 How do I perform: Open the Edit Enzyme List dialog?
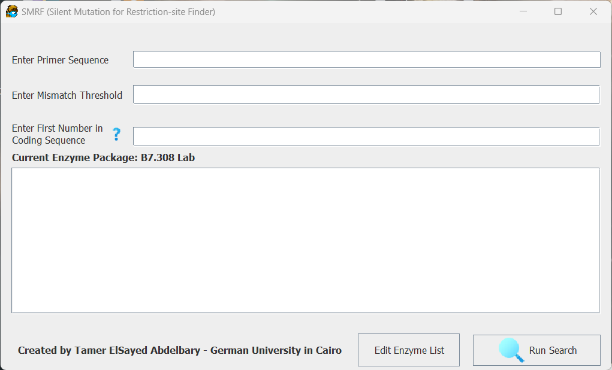(409, 350)
